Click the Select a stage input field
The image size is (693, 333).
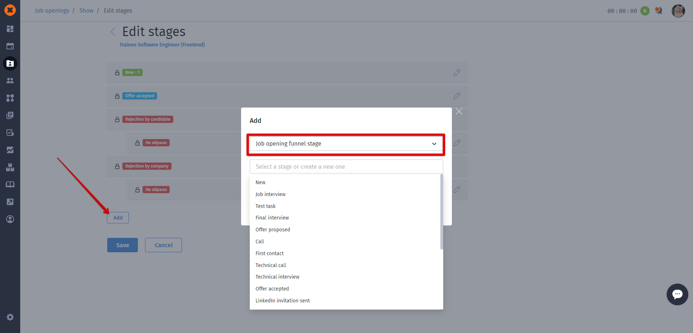click(346, 166)
